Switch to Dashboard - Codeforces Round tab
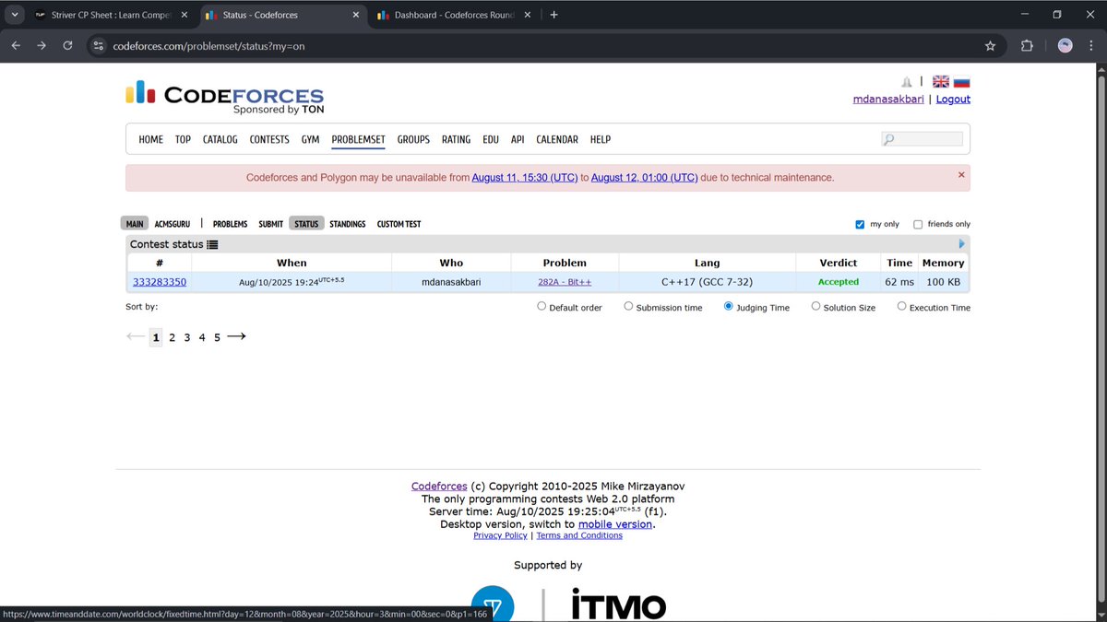 pyautogui.click(x=453, y=15)
